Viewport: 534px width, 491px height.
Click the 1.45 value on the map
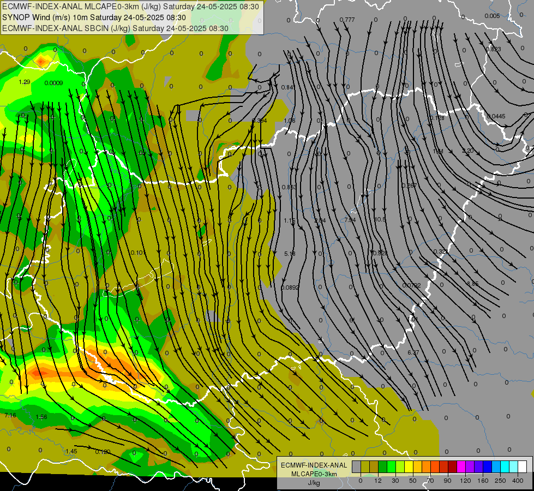tap(71, 451)
